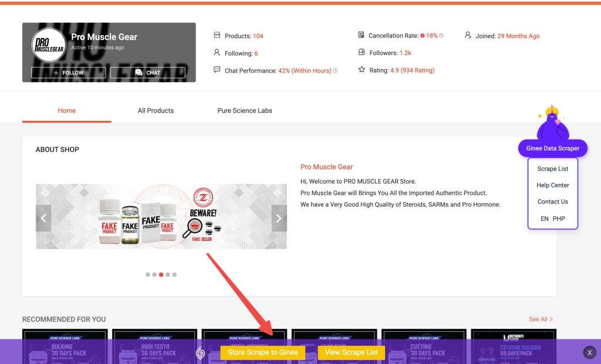Open High Testo 30 Days Pack product

coord(155,346)
